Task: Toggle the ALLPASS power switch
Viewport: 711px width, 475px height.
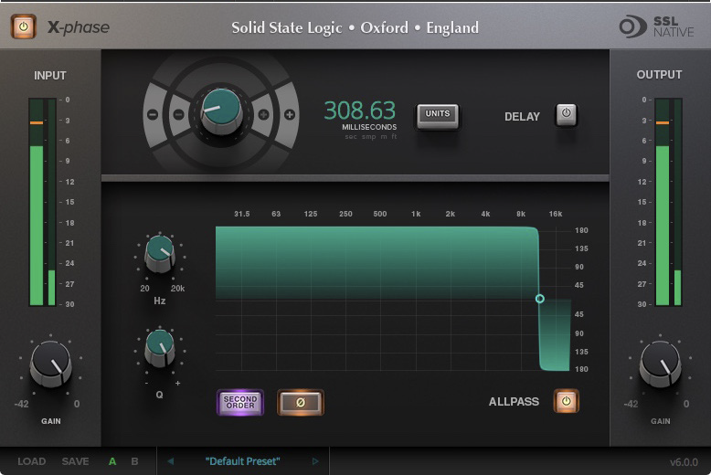Action: 566,401
